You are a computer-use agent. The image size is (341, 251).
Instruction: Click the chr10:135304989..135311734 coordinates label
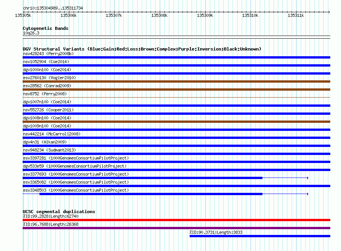[53, 8]
